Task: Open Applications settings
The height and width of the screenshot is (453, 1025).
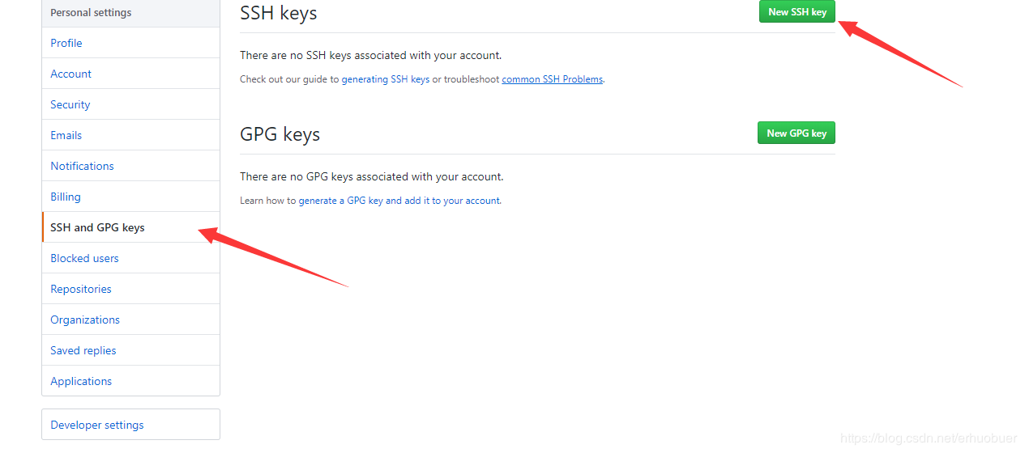Action: click(x=81, y=381)
